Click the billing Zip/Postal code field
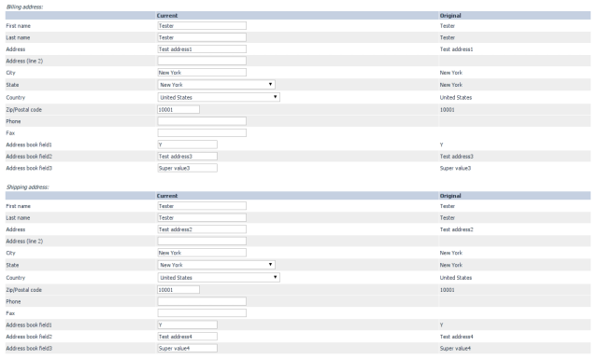 click(x=178, y=110)
